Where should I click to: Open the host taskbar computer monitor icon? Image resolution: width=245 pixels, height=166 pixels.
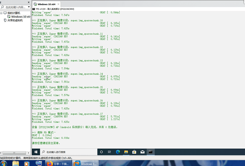coord(39,163)
